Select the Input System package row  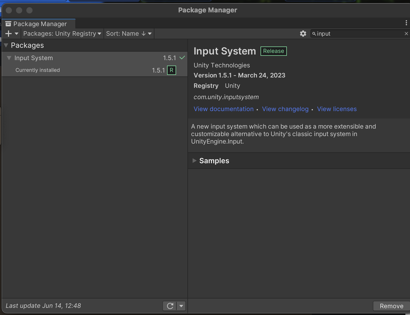pyautogui.click(x=94, y=58)
